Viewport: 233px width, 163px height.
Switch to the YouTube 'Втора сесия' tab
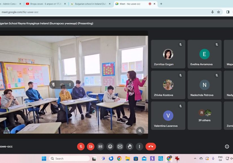(45, 4)
